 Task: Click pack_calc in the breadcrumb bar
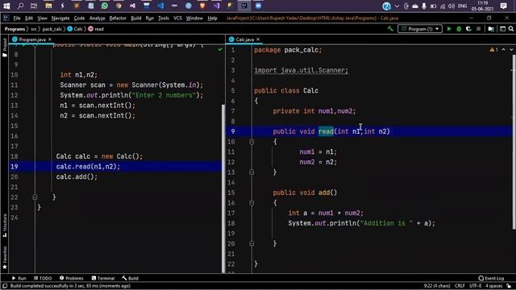coord(52,29)
